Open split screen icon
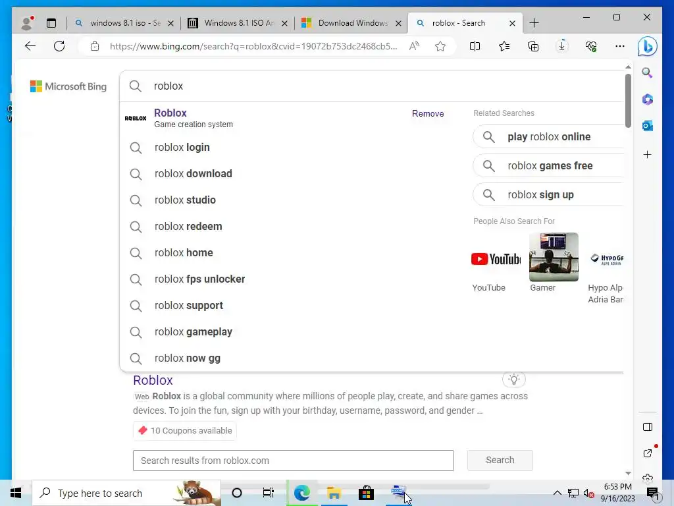 [x=475, y=46]
